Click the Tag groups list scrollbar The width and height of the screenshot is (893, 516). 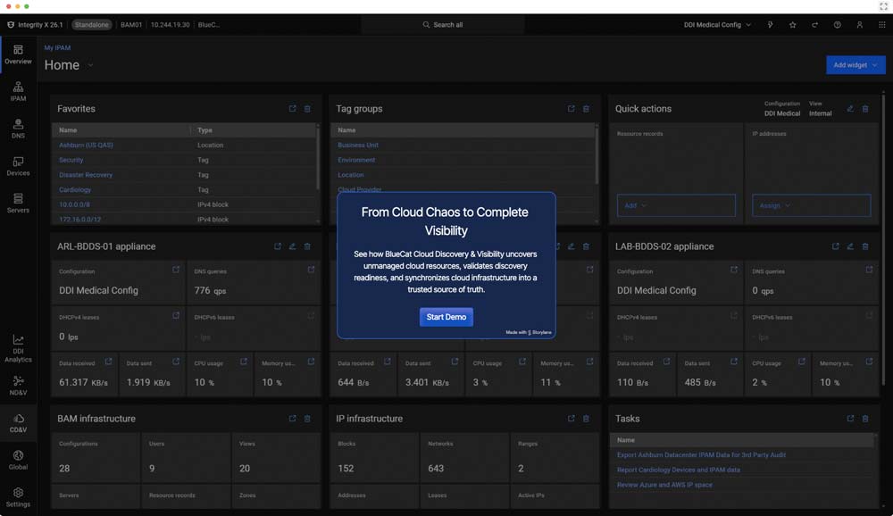pyautogui.click(x=597, y=155)
